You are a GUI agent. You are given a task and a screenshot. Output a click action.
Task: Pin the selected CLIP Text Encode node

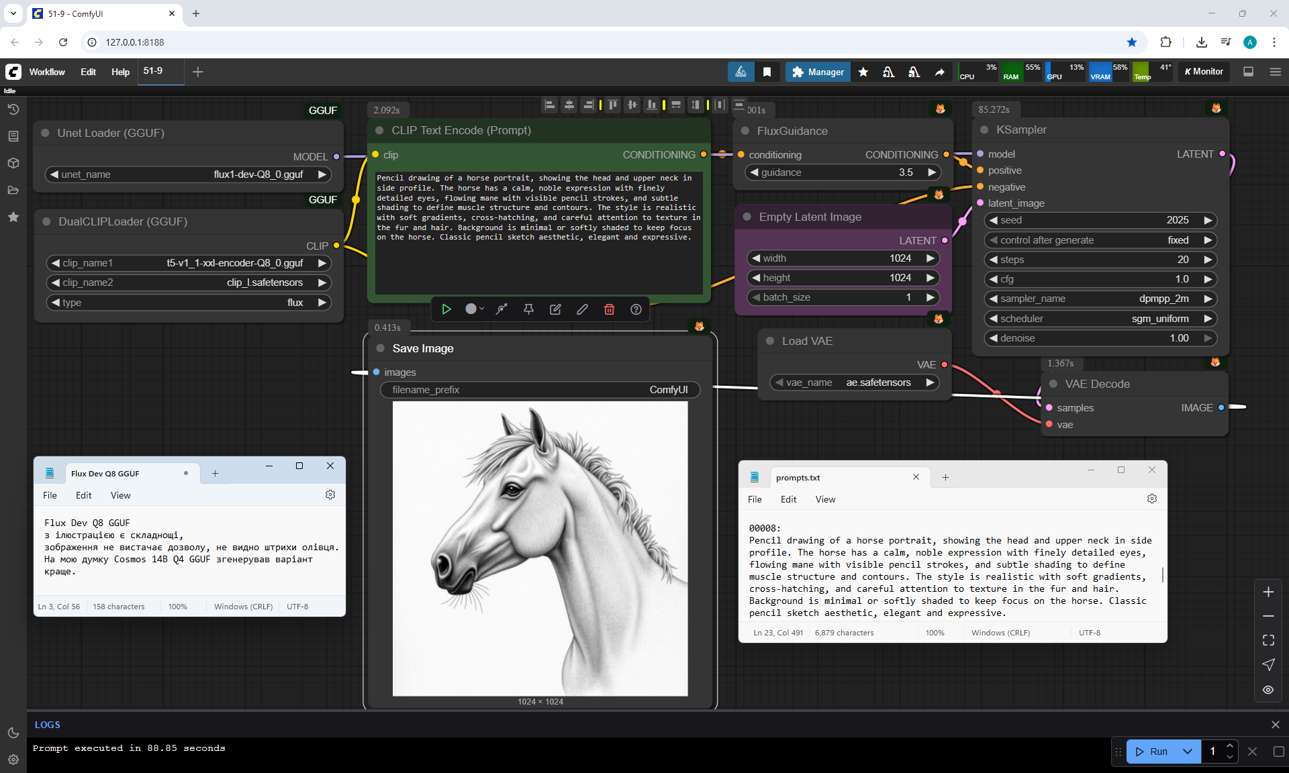528,309
